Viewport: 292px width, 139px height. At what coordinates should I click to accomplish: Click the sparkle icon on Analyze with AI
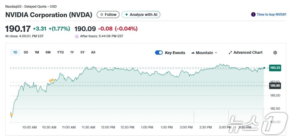click(126, 15)
